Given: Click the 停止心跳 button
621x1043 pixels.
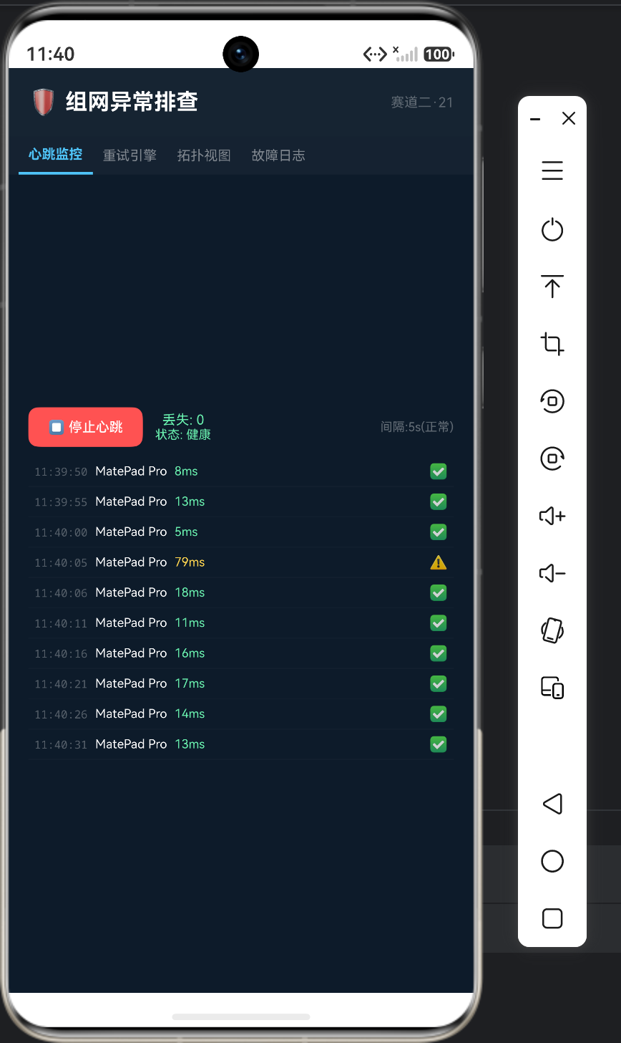Looking at the screenshot, I should coord(86,427).
